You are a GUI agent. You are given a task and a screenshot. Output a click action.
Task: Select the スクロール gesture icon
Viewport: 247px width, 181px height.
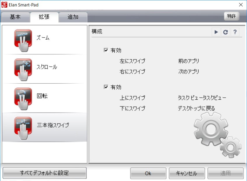23,70
